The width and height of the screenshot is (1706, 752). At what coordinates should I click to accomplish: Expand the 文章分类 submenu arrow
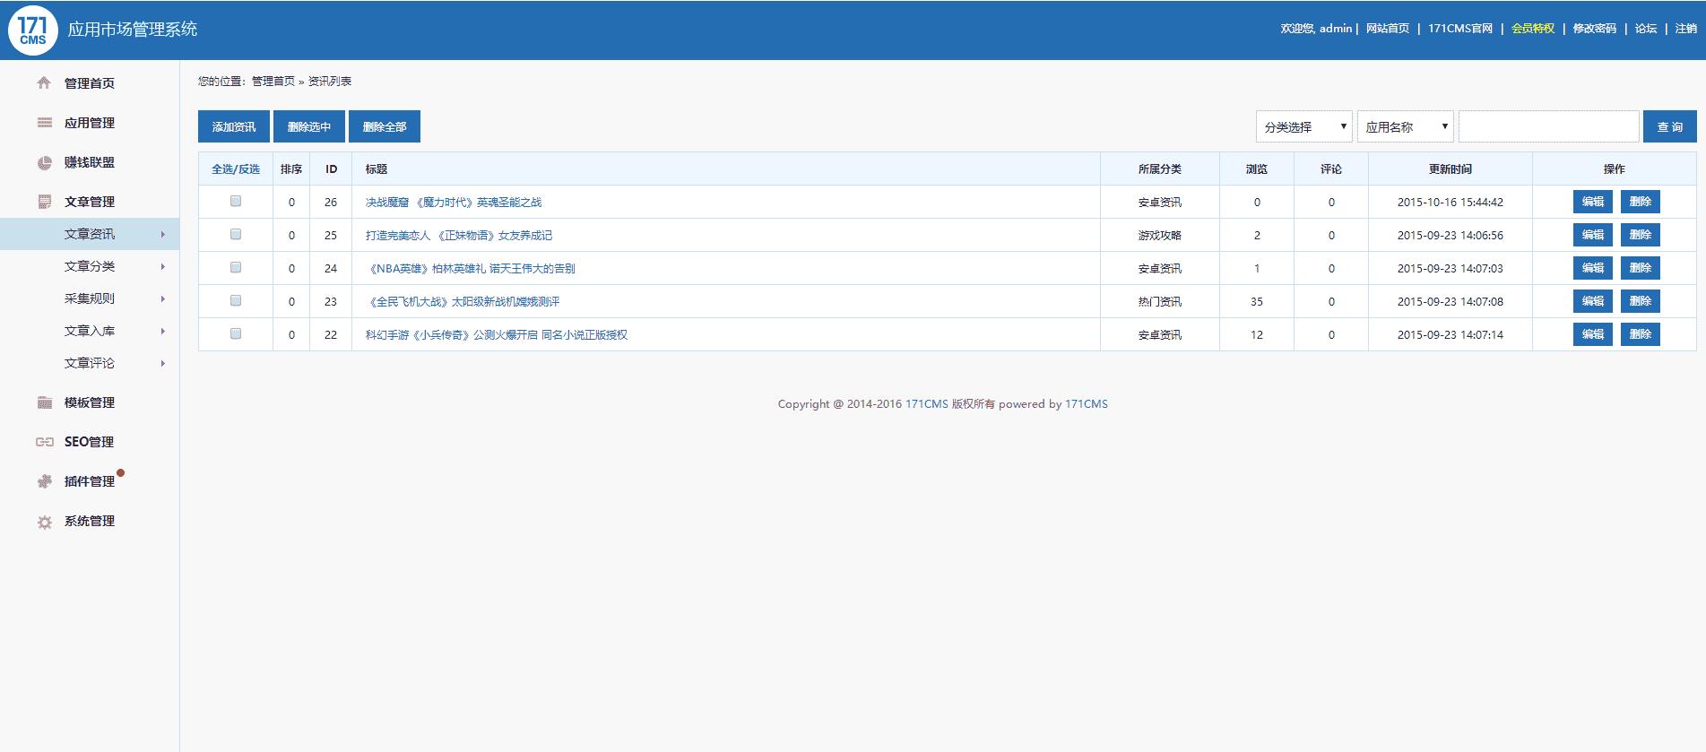[x=162, y=267]
